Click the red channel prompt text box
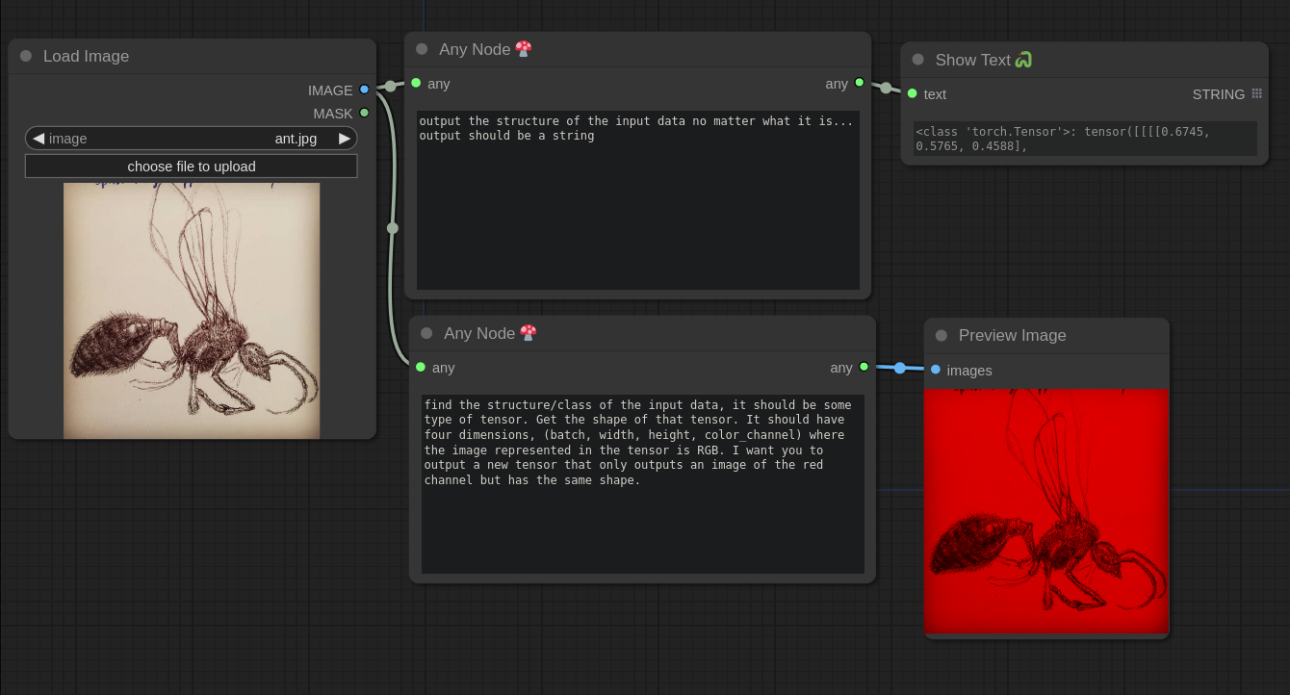Screen dimensions: 1290x695 click(x=642, y=483)
